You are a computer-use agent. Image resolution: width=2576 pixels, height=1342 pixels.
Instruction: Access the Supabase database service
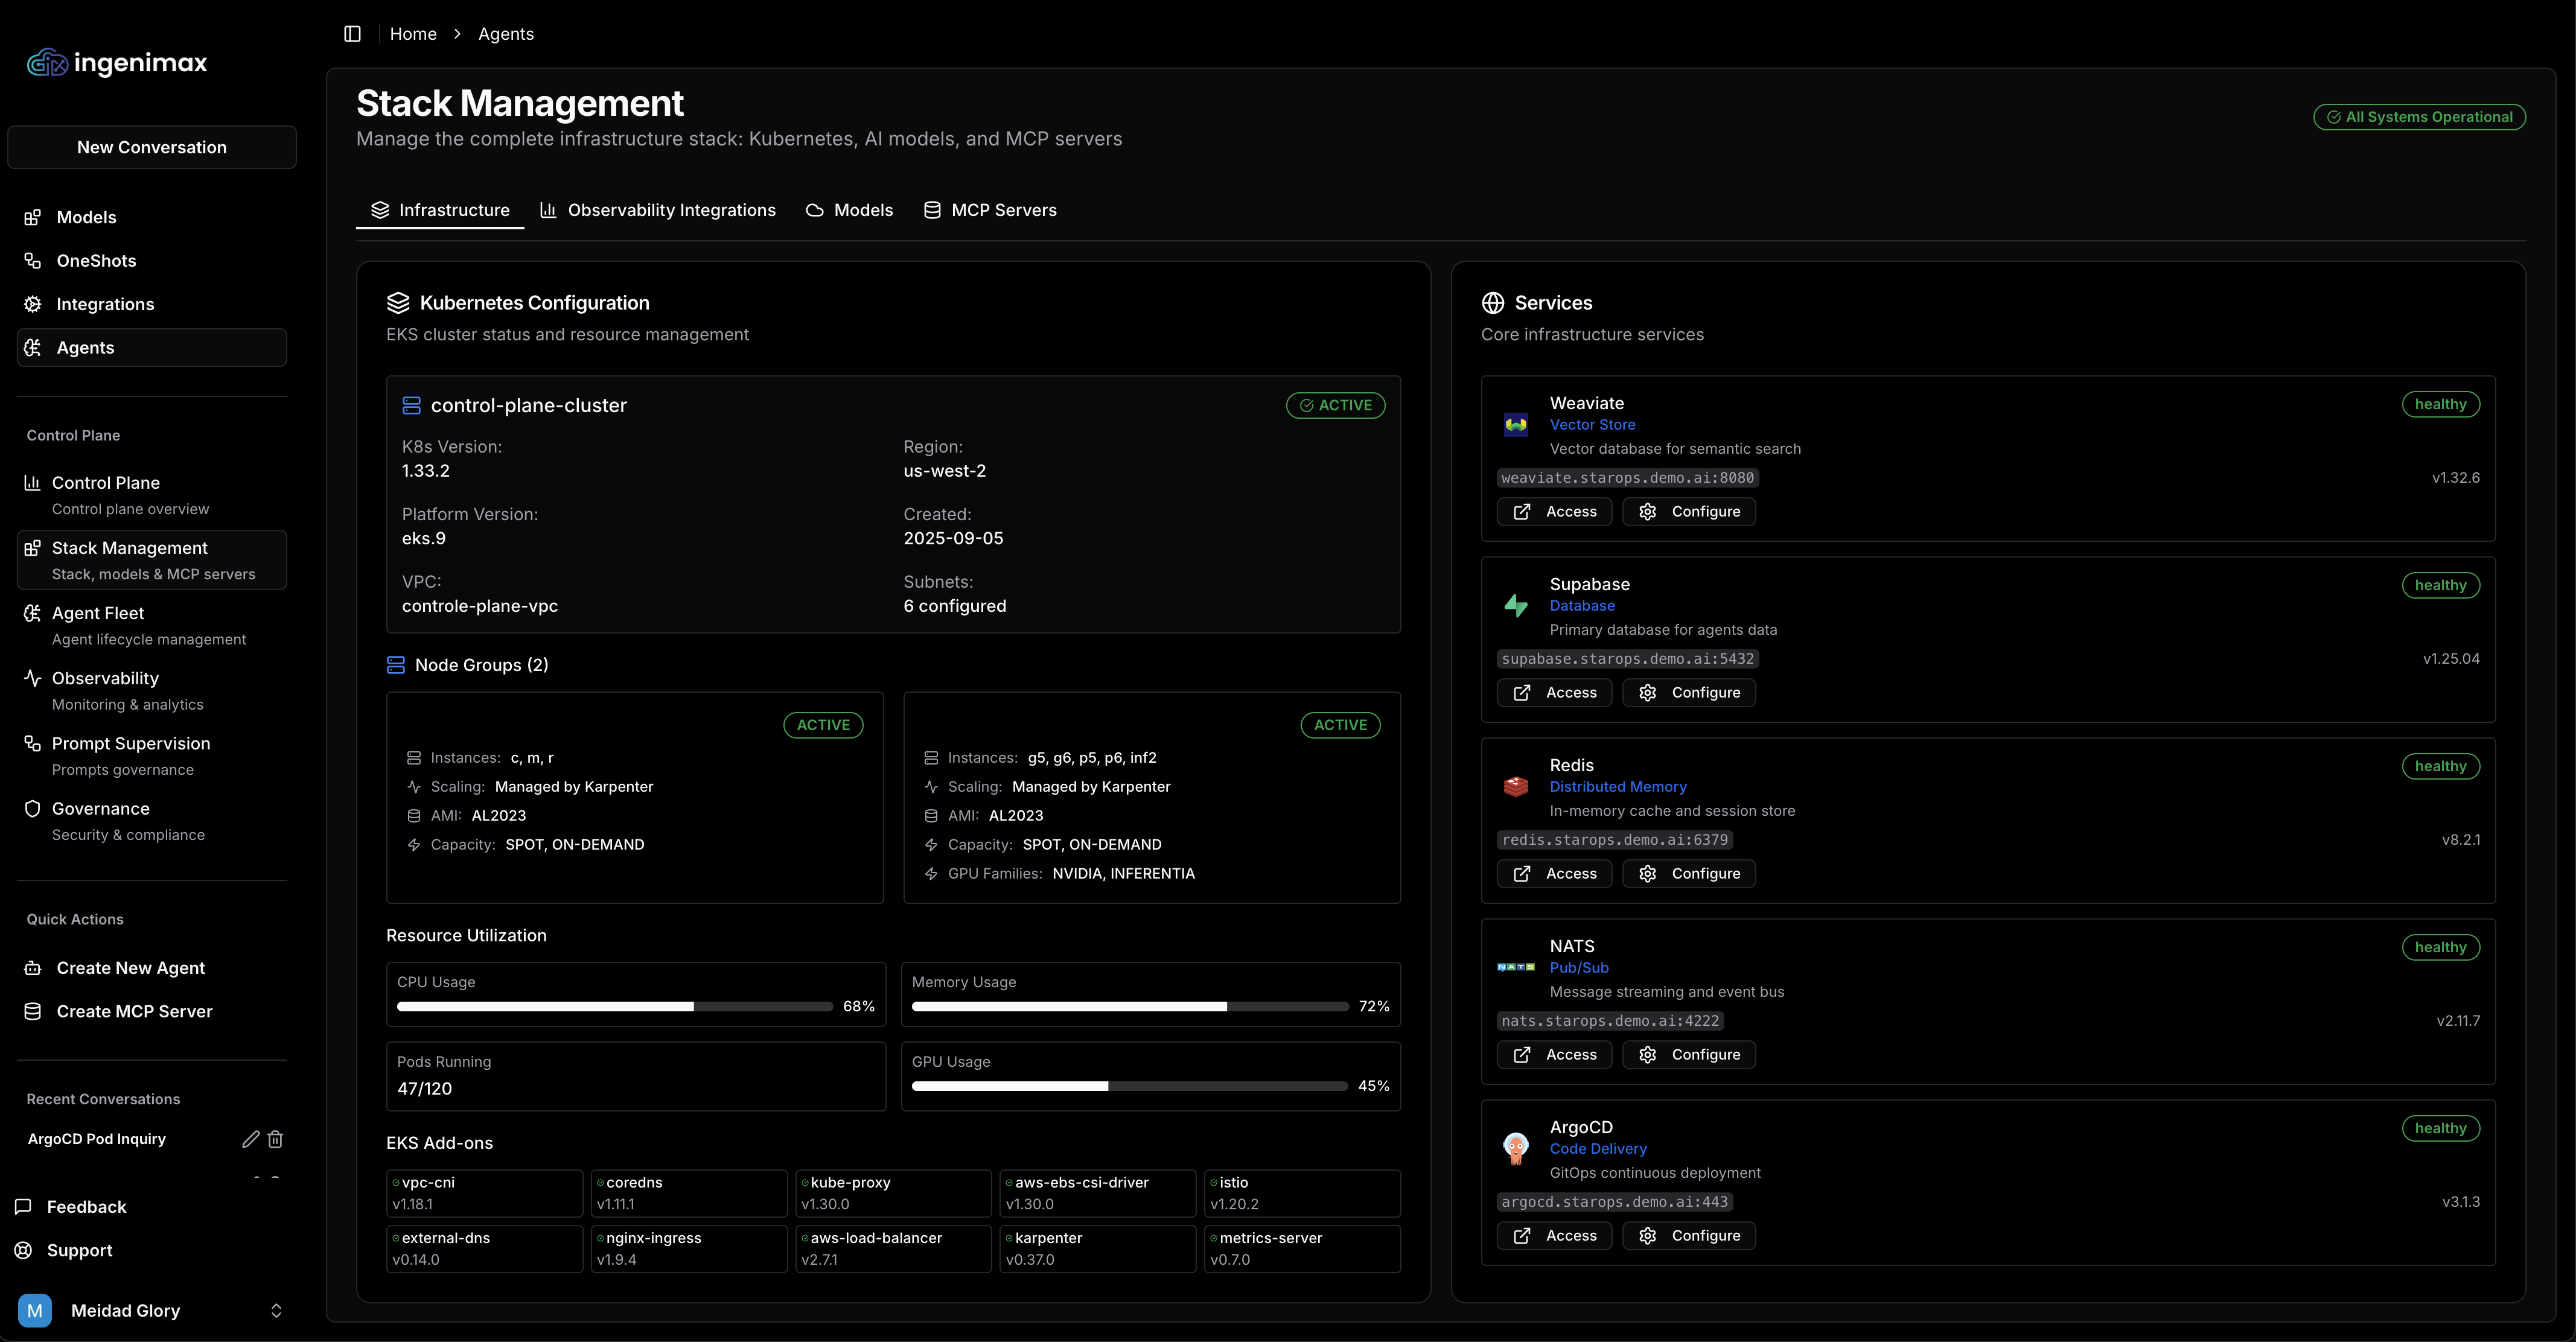1554,692
